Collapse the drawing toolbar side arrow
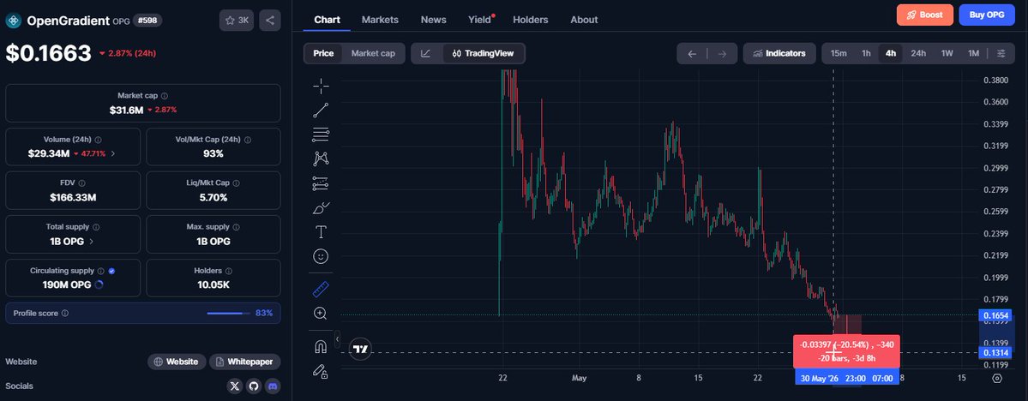The image size is (1028, 401). click(337, 338)
